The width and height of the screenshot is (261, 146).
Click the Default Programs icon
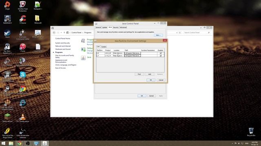click(83, 49)
